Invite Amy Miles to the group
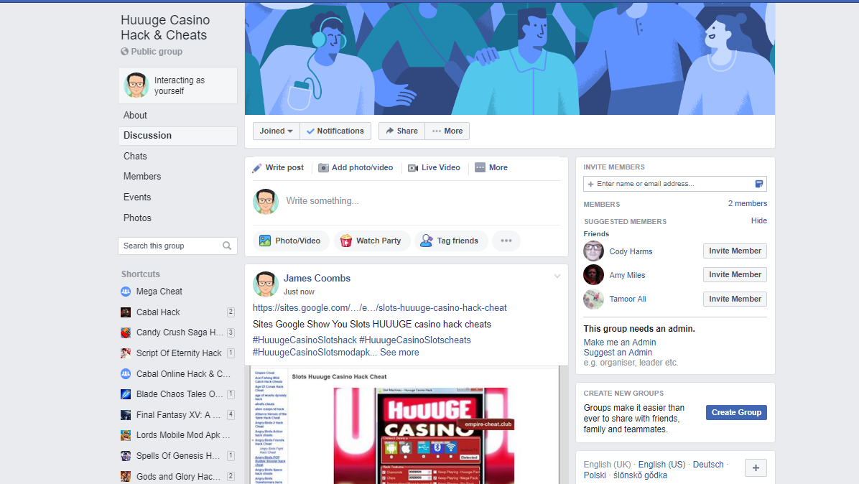Image resolution: width=859 pixels, height=484 pixels. [x=735, y=274]
